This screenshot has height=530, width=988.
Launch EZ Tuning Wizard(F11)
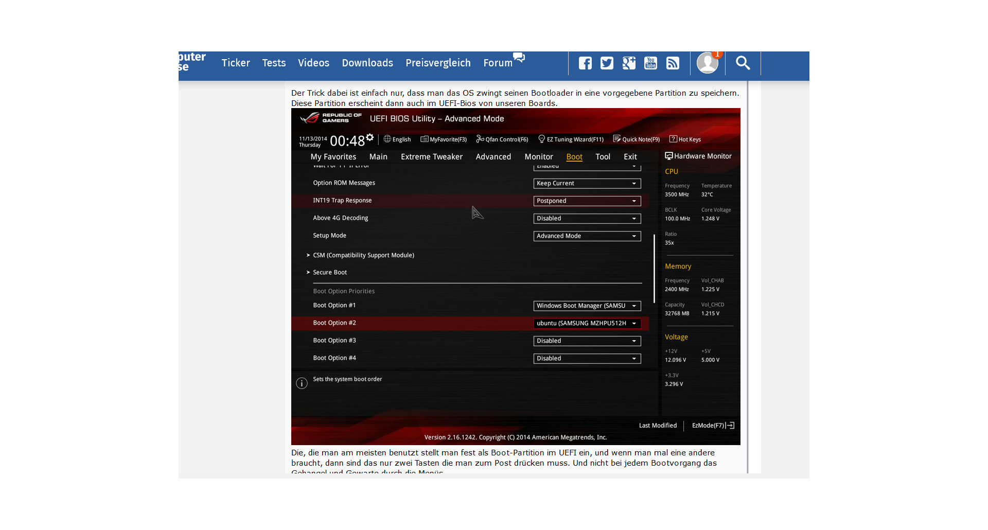pos(571,139)
